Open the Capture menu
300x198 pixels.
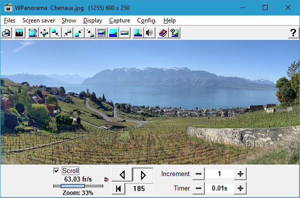[120, 20]
